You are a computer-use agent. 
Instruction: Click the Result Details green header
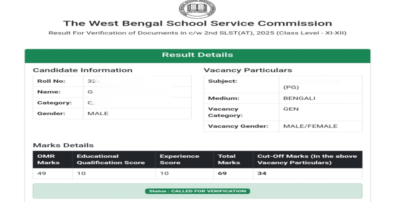click(x=197, y=55)
